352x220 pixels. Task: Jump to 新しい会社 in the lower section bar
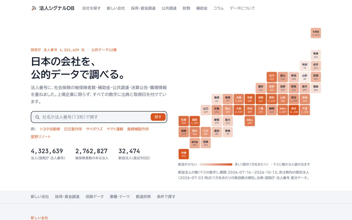tap(40, 197)
